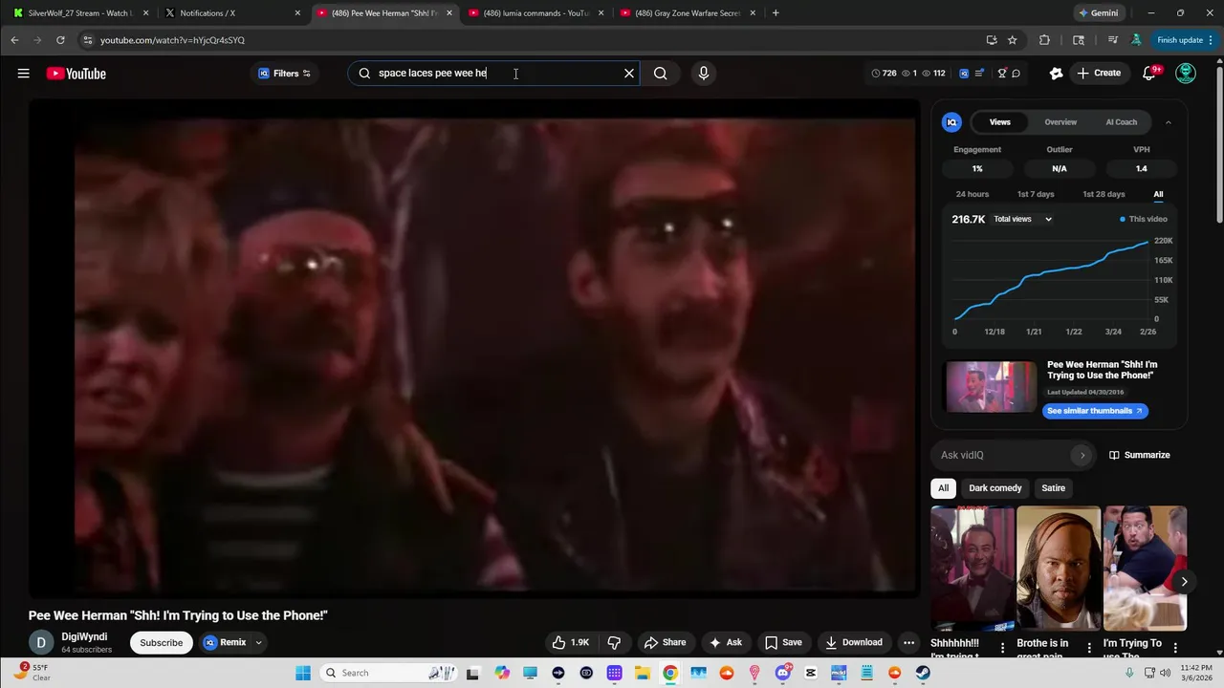Start voice search with the microphone
Screen dimensions: 1224x688
tap(704, 74)
